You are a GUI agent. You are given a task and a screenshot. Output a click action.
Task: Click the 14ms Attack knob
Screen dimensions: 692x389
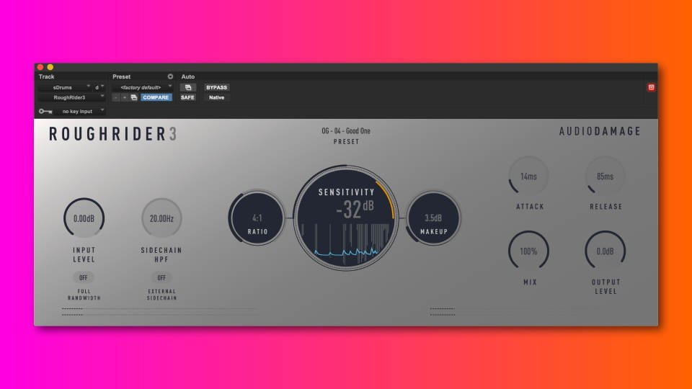click(528, 176)
